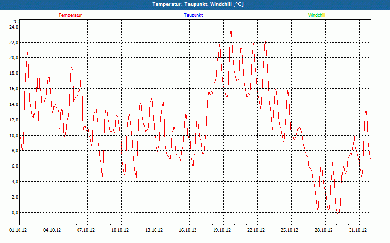Click the 10.10.12 date on x-axis
The height and width of the screenshot is (243, 390).
pyautogui.click(x=120, y=230)
